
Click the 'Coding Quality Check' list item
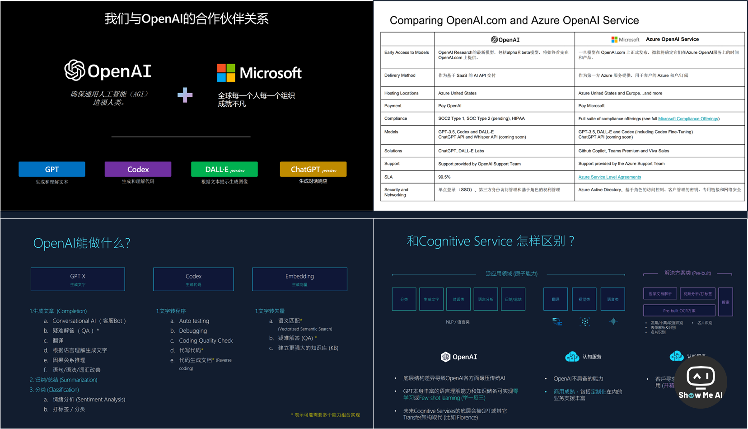206,341
